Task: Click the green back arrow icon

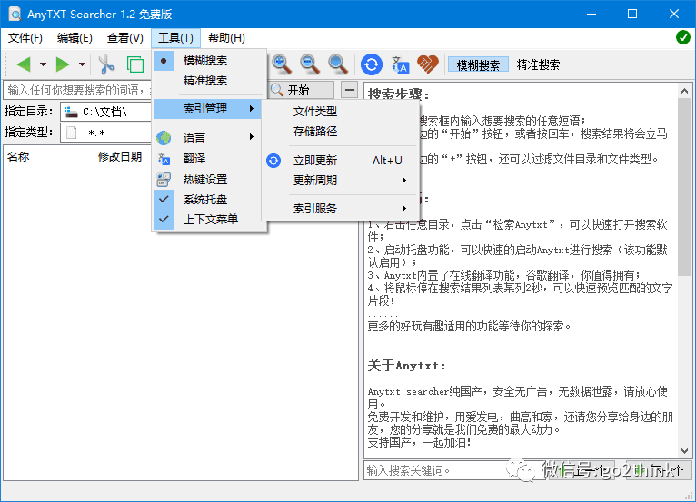Action: 24,64
